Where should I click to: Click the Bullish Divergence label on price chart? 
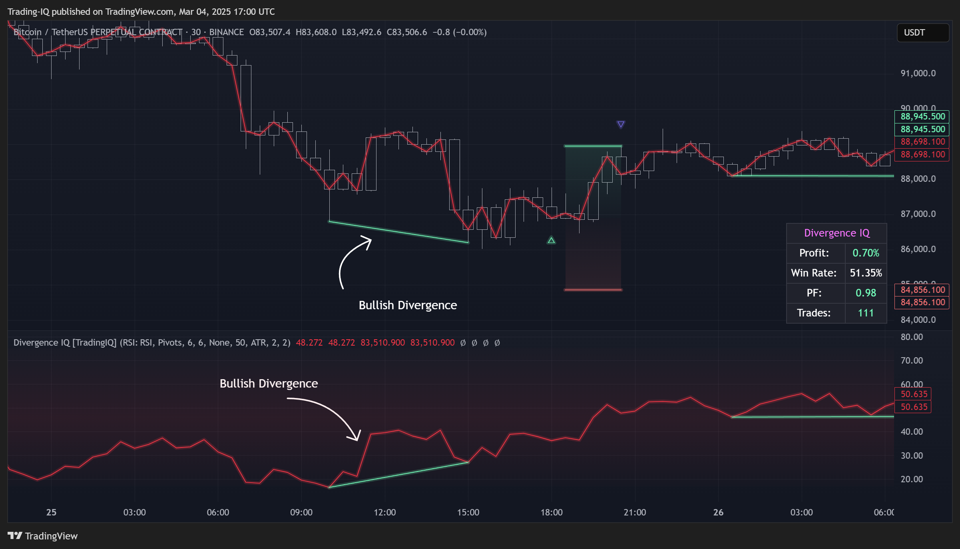tap(408, 305)
